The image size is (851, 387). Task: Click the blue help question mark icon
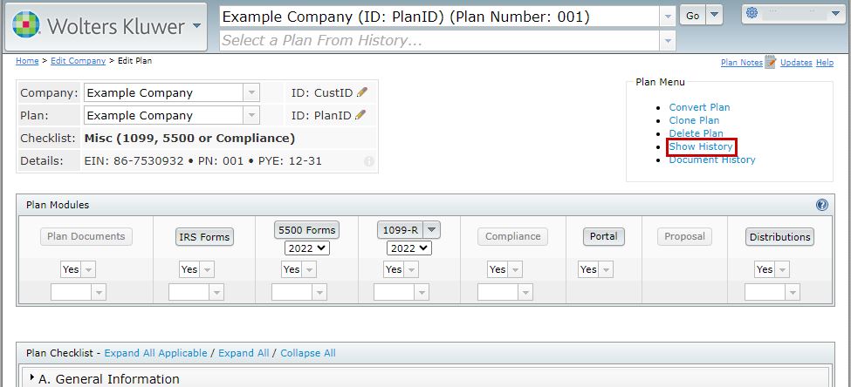pos(821,205)
